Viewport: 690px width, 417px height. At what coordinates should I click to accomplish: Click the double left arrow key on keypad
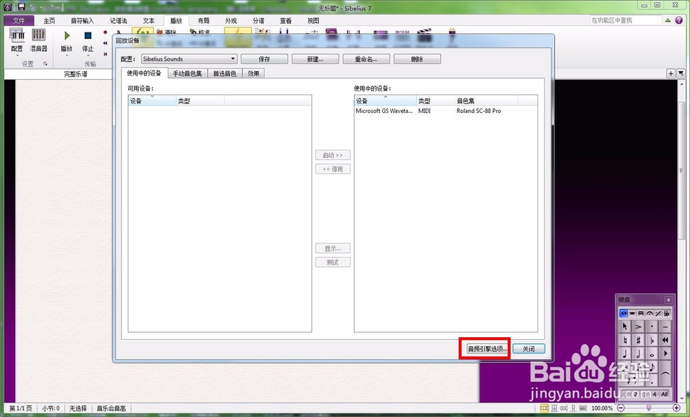665,340
